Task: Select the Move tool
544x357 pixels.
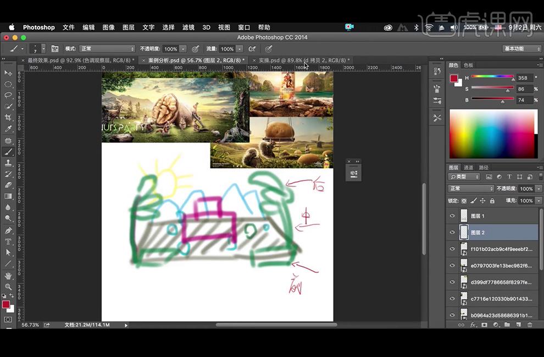Action: pos(8,73)
